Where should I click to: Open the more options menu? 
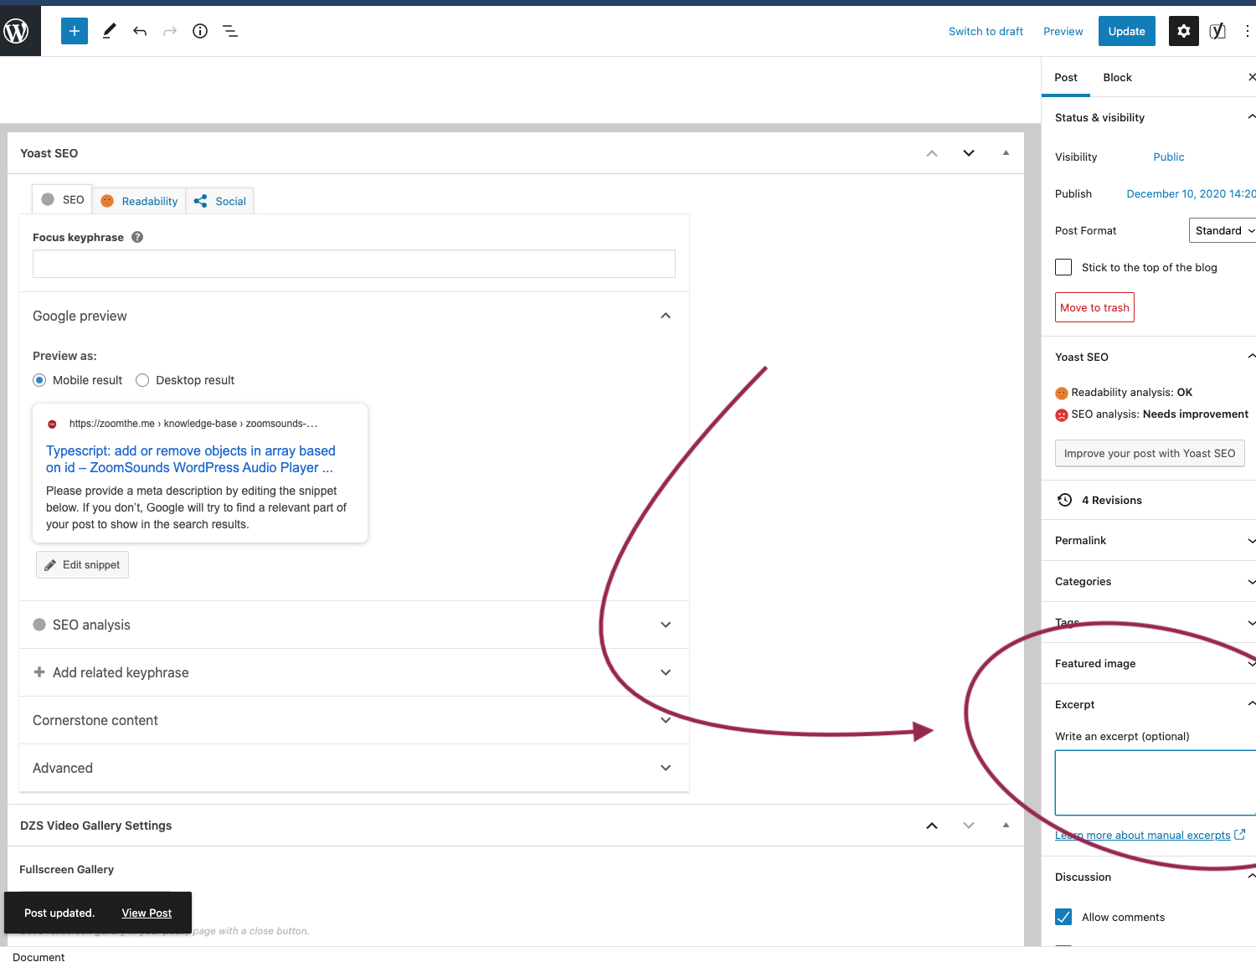point(1247,31)
